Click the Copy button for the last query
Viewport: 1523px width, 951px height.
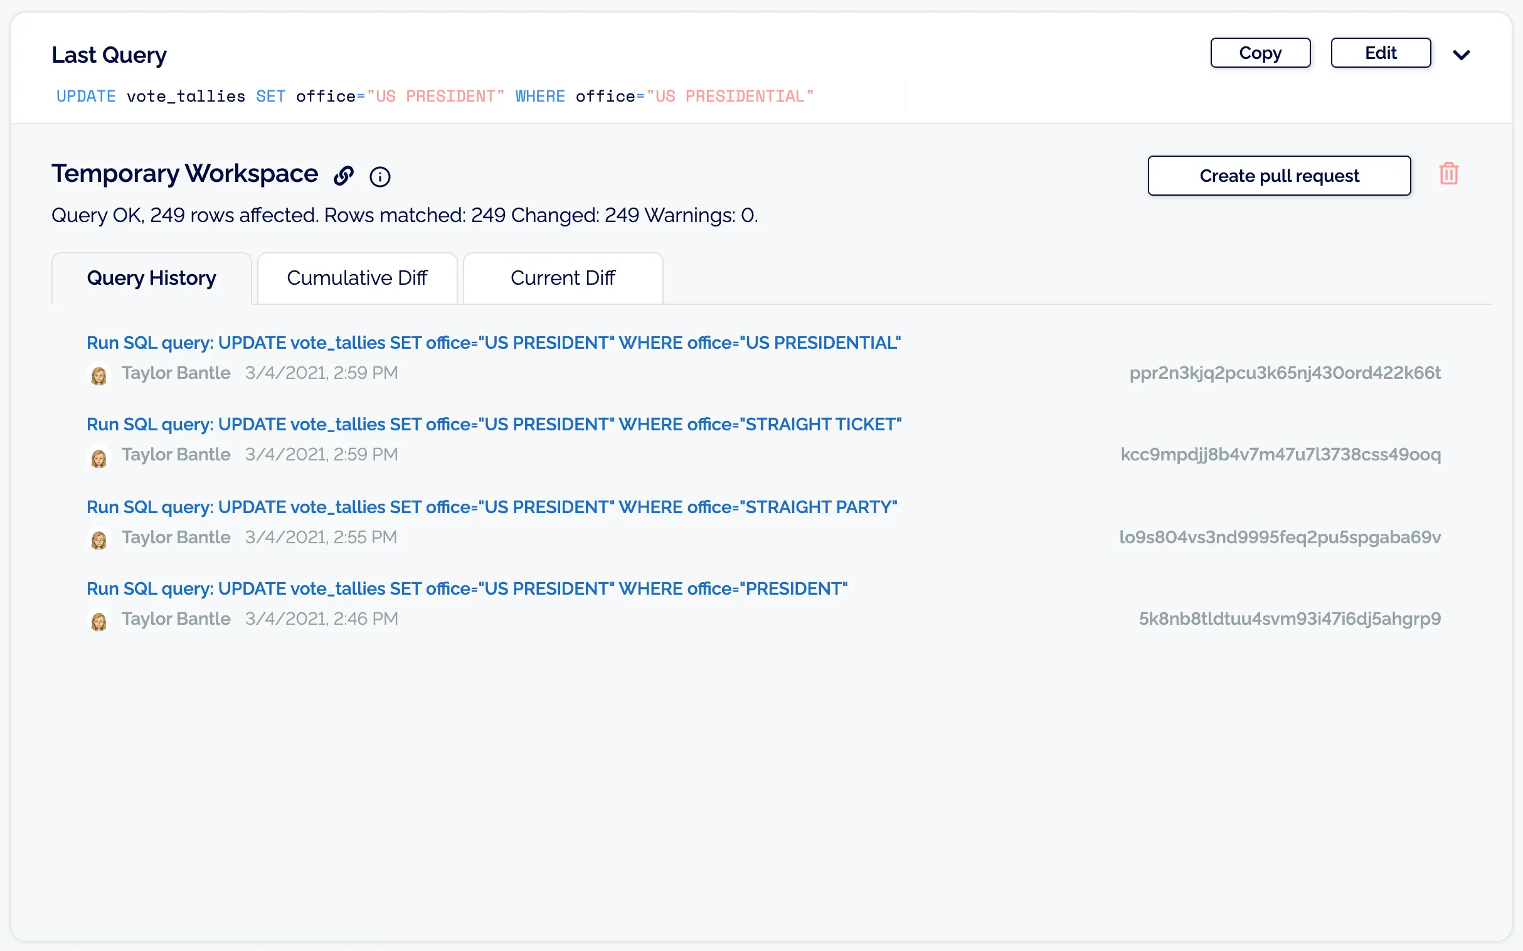1260,53
